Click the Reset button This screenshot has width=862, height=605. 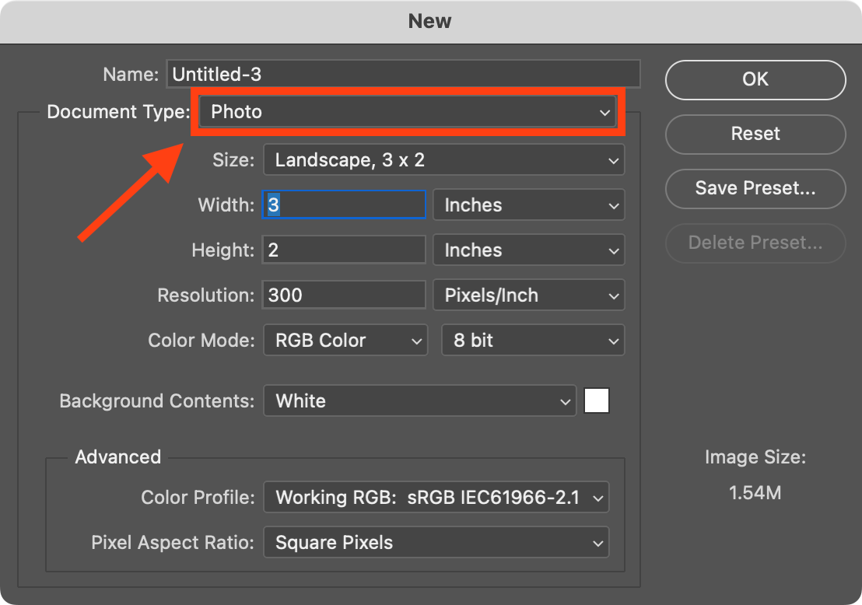(x=755, y=134)
